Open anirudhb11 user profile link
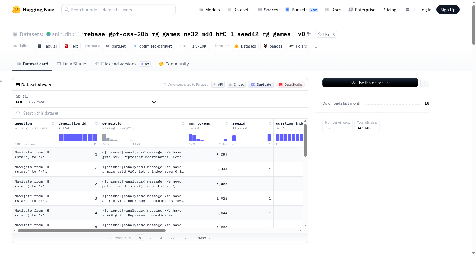 click(x=66, y=34)
